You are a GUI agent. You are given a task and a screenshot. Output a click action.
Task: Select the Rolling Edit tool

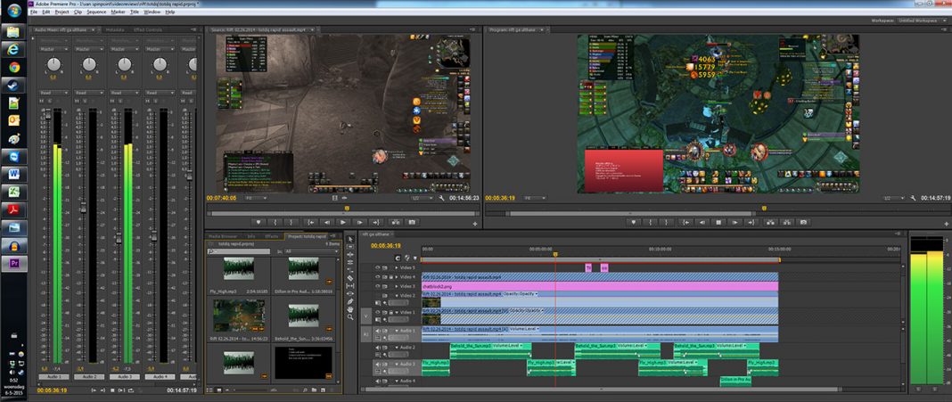[350, 262]
